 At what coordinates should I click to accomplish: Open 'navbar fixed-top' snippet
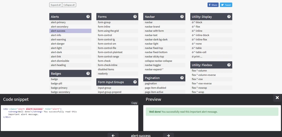(x=164, y=48)
